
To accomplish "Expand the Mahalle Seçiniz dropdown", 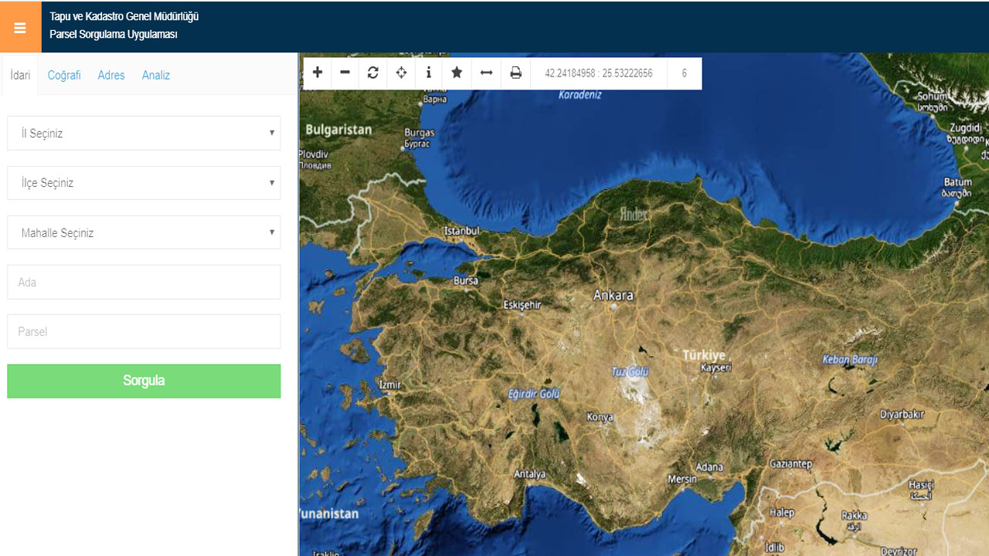I will click(x=144, y=232).
